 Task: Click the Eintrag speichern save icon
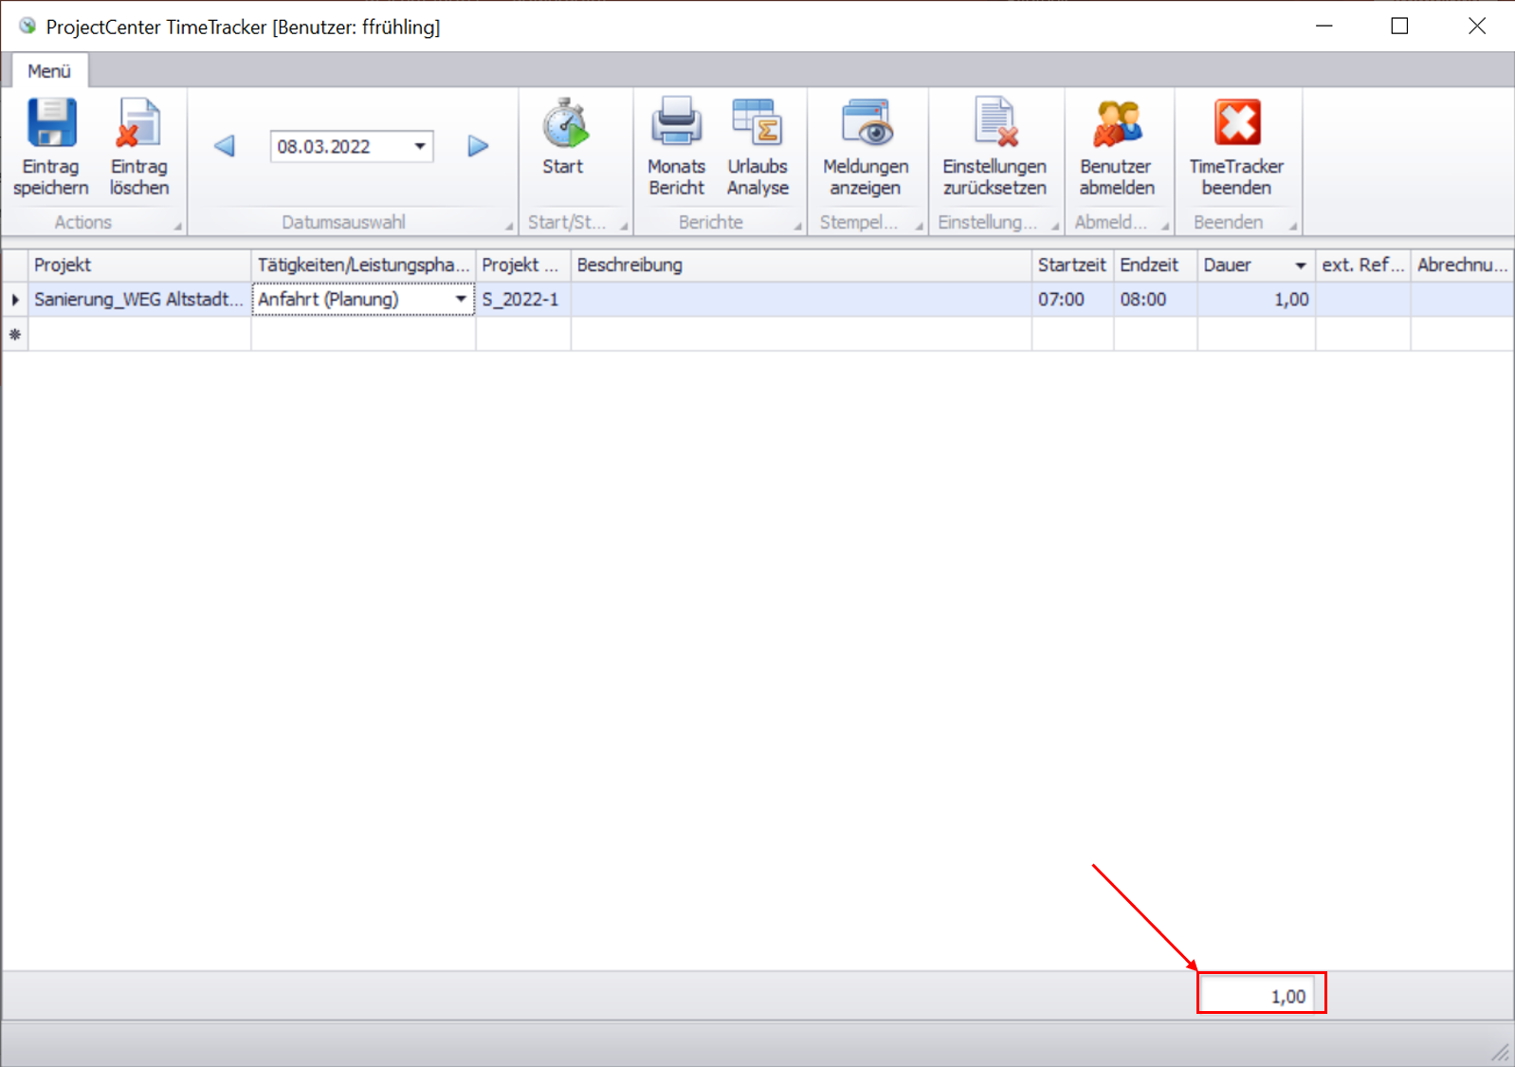coord(51,124)
